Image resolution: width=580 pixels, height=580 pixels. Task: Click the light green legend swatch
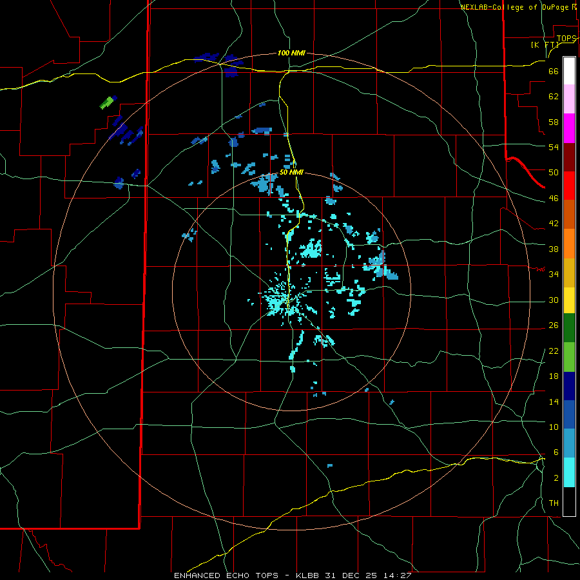point(569,357)
